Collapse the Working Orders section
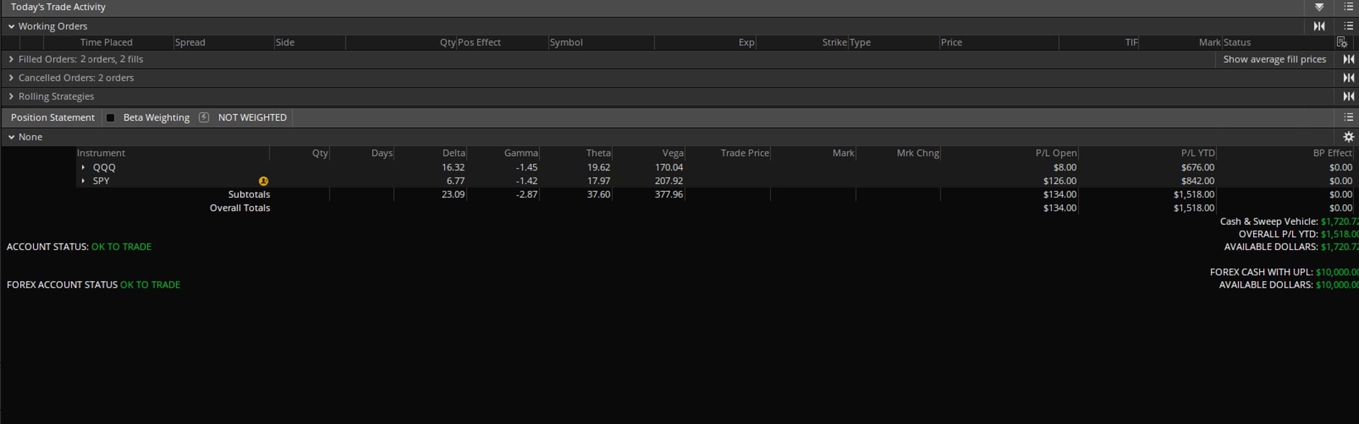Image resolution: width=1359 pixels, height=424 pixels. click(12, 27)
